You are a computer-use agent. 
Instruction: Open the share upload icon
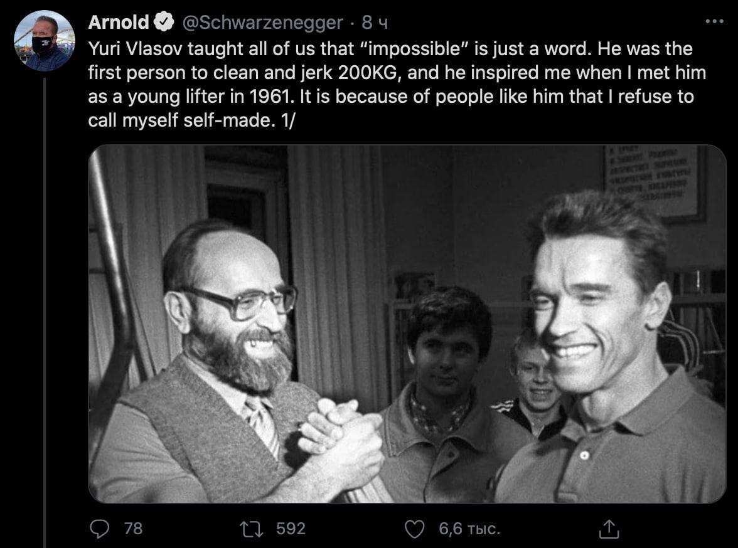(x=609, y=529)
